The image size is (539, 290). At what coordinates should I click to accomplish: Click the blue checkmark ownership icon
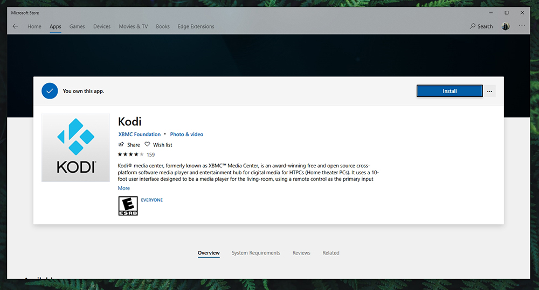[x=50, y=91]
